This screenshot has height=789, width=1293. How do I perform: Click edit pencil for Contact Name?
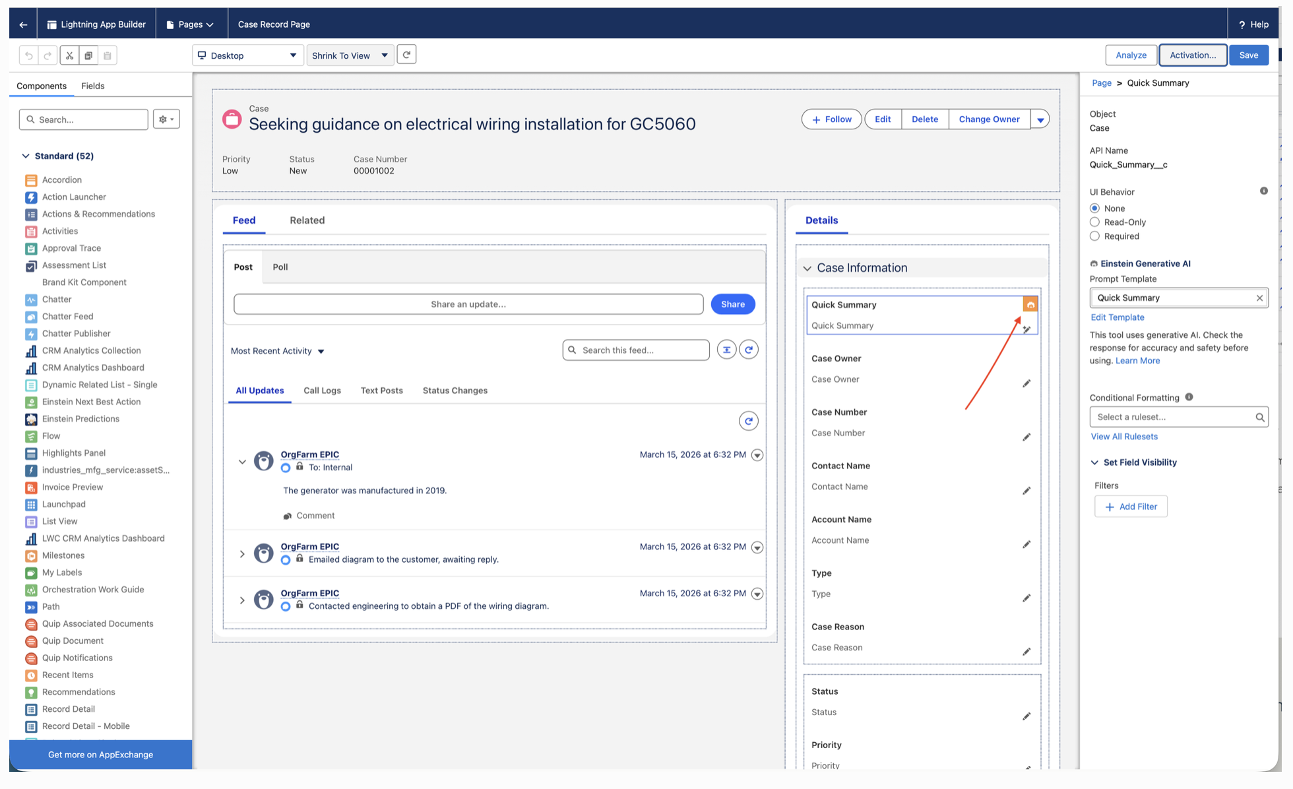click(1026, 491)
